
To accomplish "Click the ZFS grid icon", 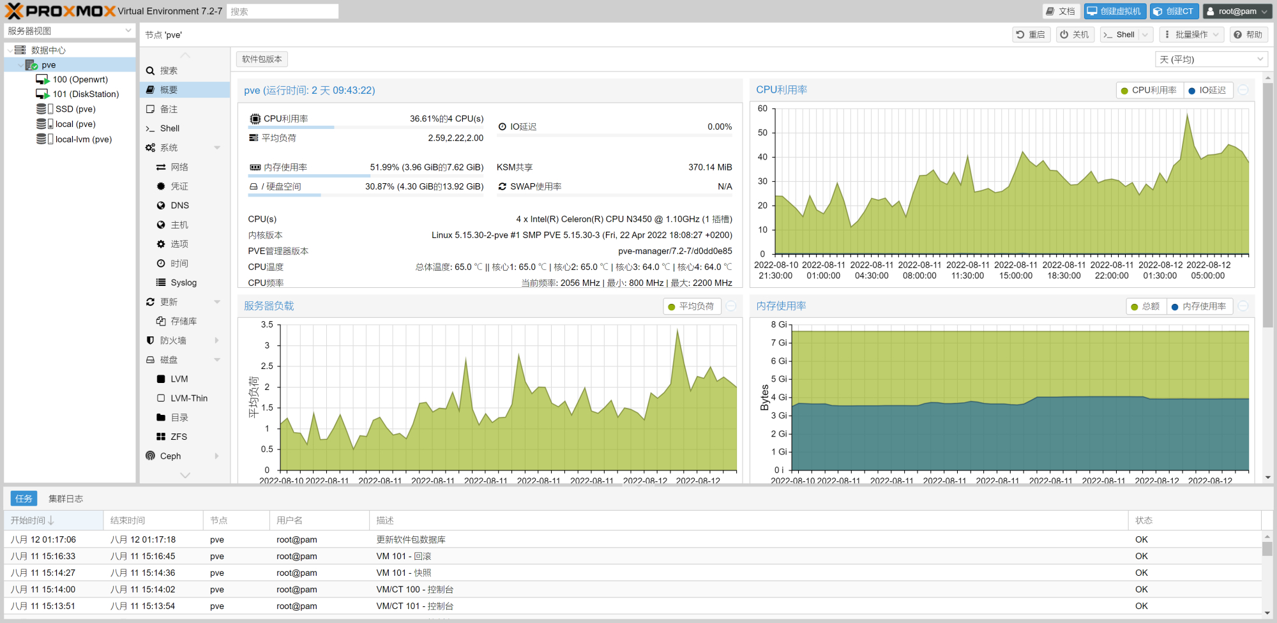I will point(161,437).
